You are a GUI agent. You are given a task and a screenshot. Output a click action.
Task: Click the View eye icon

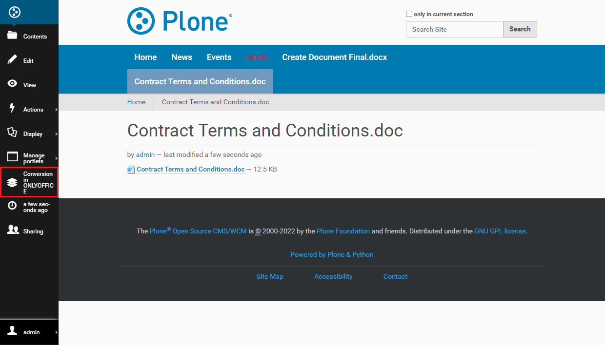[x=13, y=84]
